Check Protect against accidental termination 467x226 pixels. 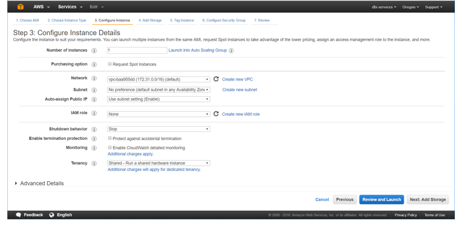110,138
